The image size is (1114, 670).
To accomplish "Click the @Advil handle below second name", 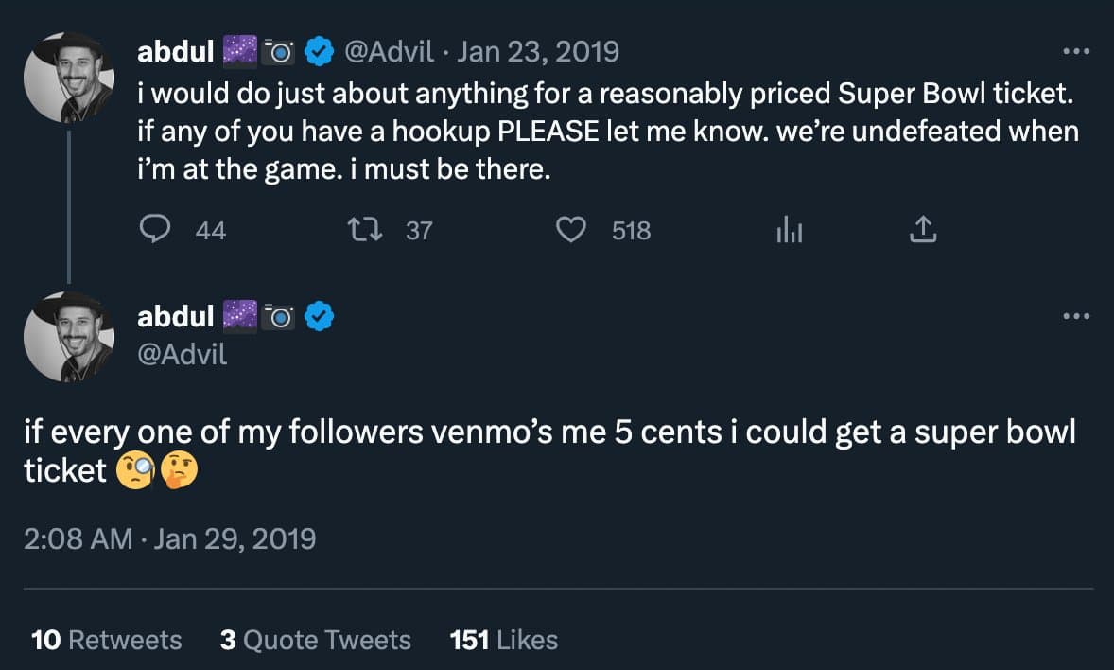I will coord(183,356).
